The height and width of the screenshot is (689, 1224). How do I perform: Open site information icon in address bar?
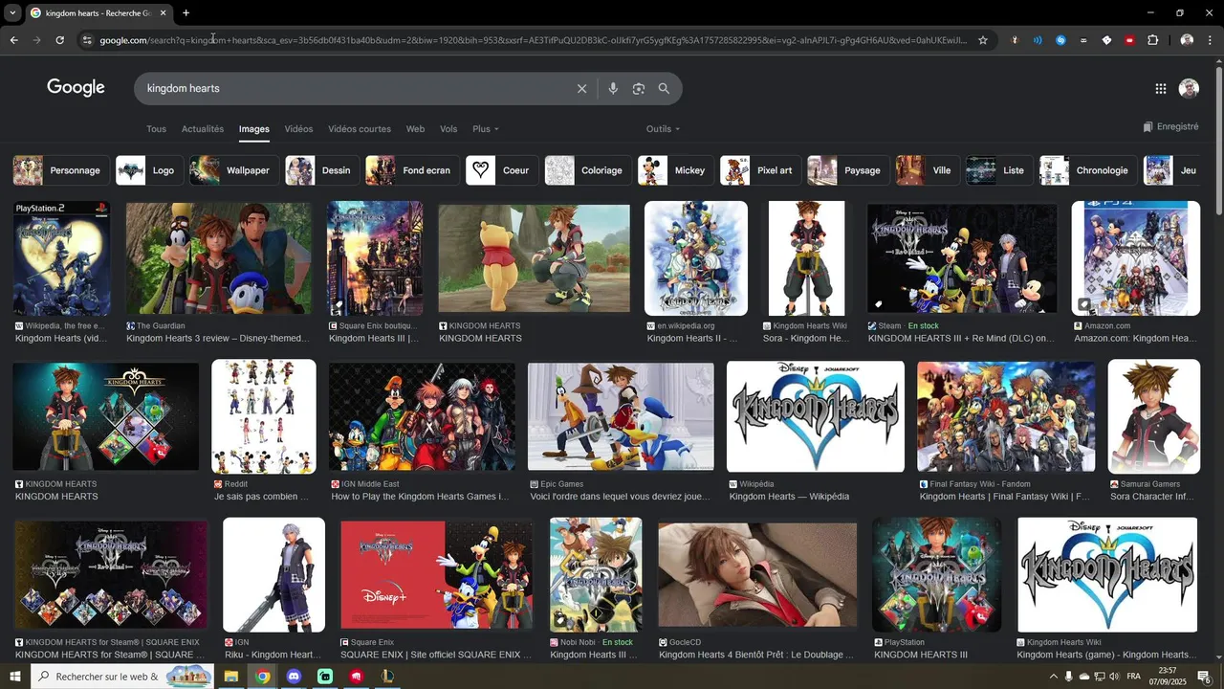coord(87,40)
